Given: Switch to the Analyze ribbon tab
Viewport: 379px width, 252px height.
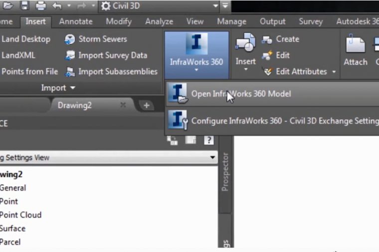Looking at the screenshot, I should point(159,21).
